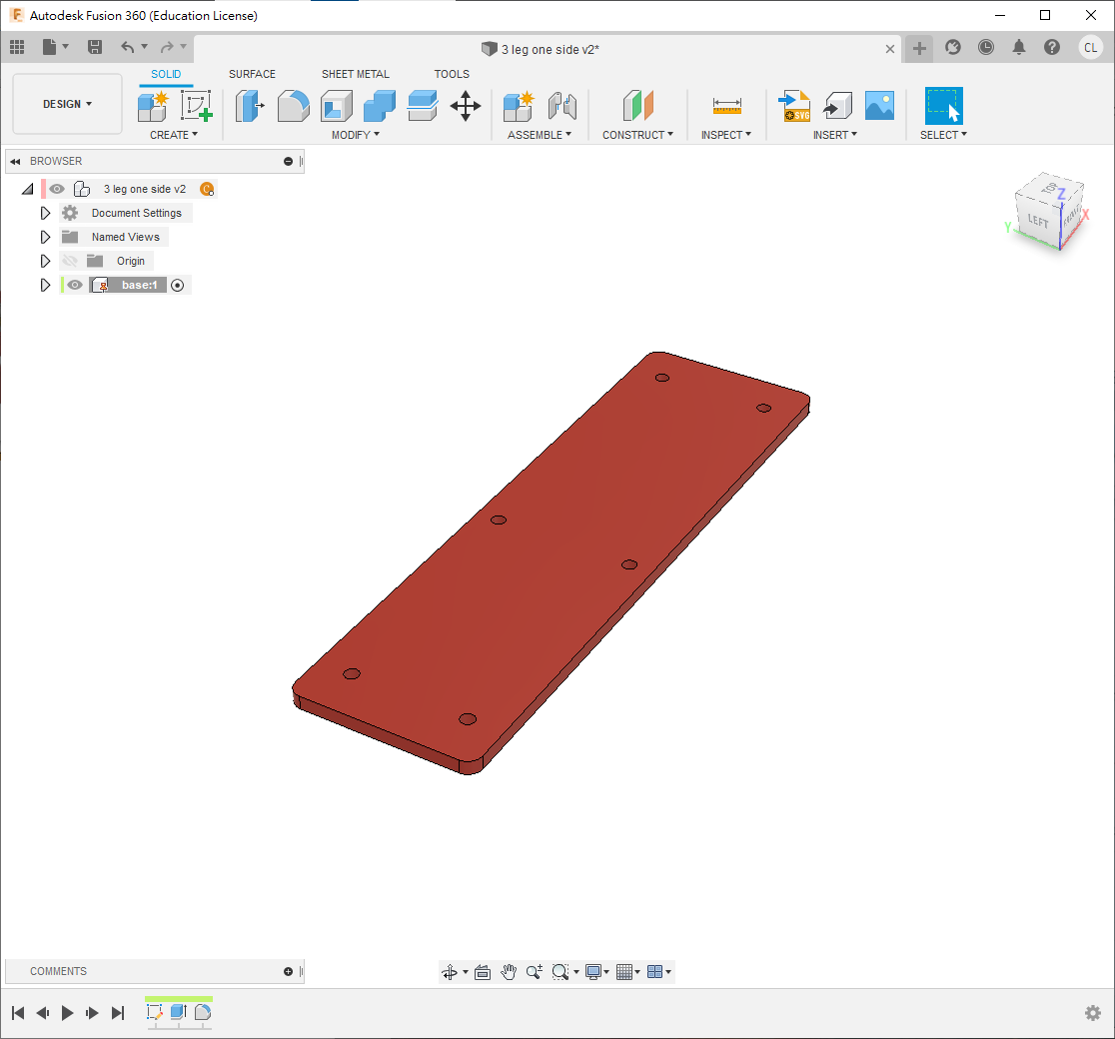1115x1039 pixels.
Task: Click the fillet feature in the timeline
Action: (x=203, y=1012)
